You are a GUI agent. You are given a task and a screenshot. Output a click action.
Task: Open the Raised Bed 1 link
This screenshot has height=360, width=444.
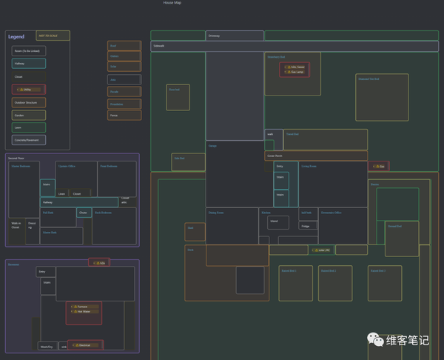point(289,270)
